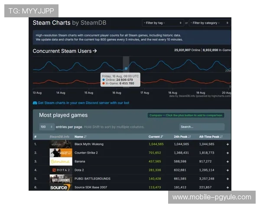Open the PUBG Battlegrounds thumbnail
This screenshot has width=260, height=208.
coord(61,179)
